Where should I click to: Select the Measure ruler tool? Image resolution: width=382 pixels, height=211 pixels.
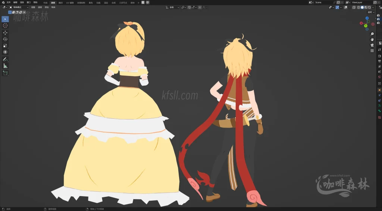pyautogui.click(x=5, y=66)
